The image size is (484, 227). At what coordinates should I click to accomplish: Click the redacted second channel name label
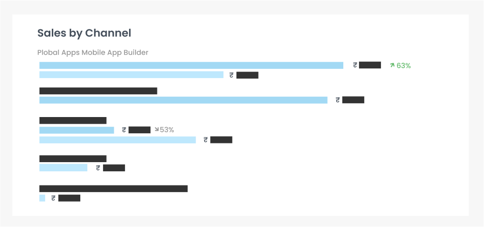click(x=98, y=91)
